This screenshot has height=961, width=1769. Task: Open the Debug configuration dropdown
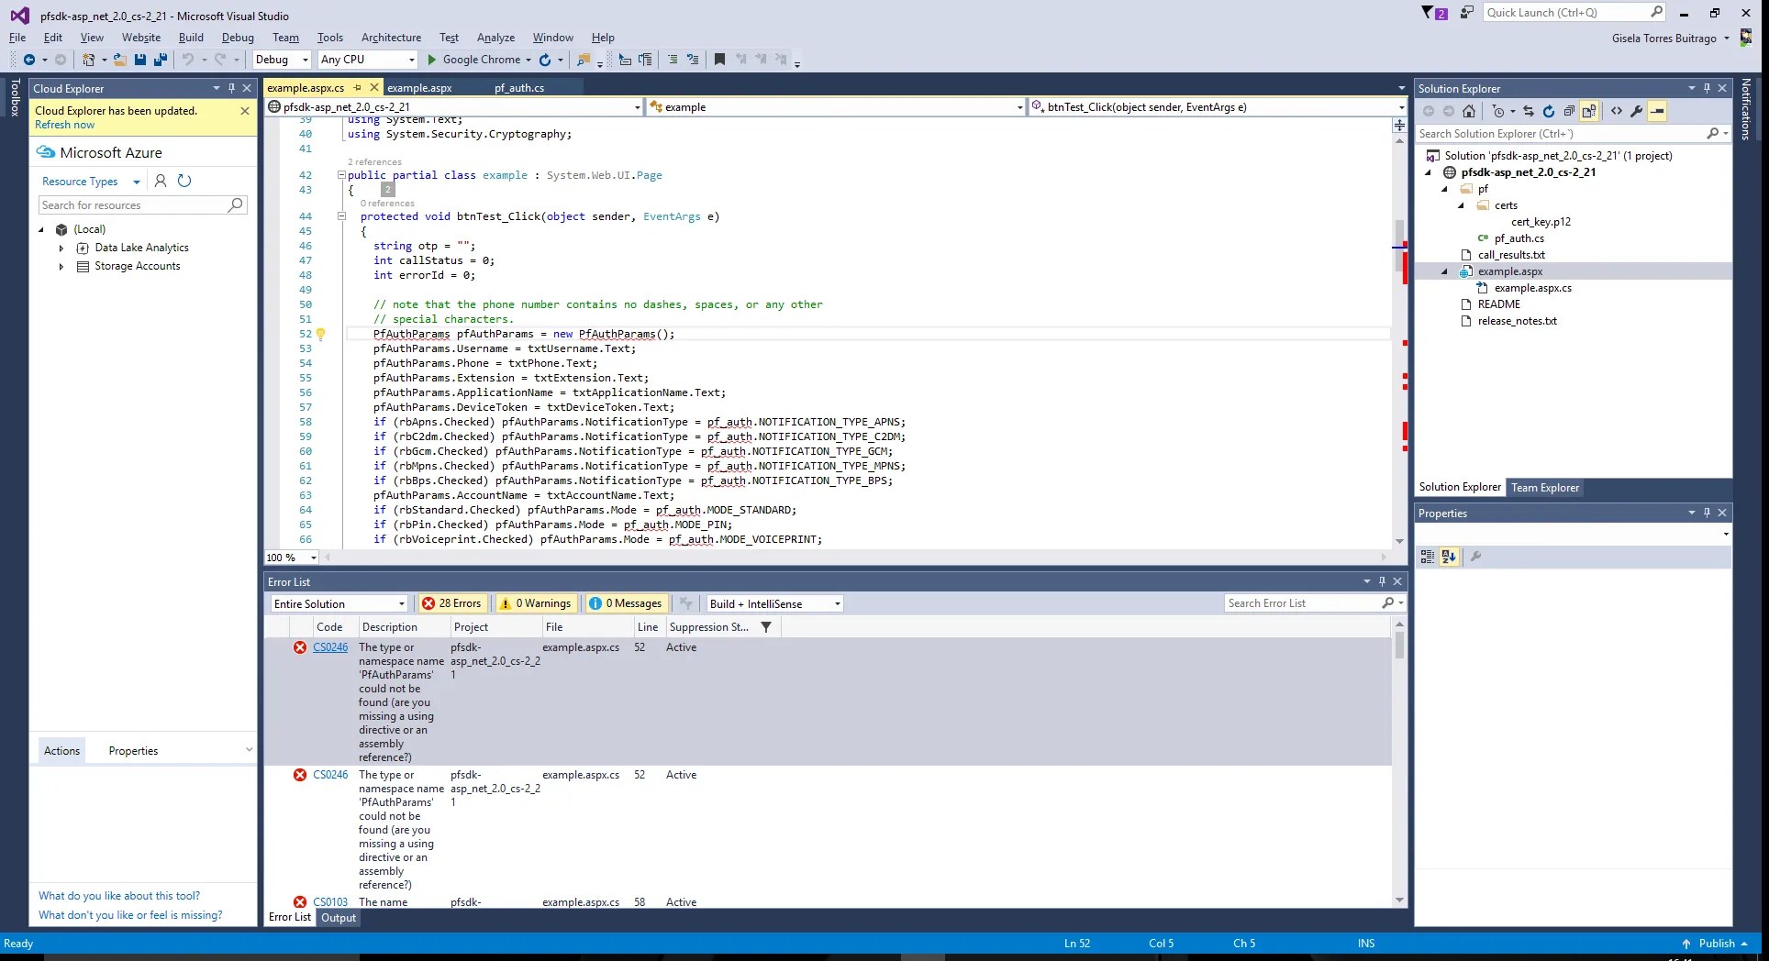(x=282, y=60)
